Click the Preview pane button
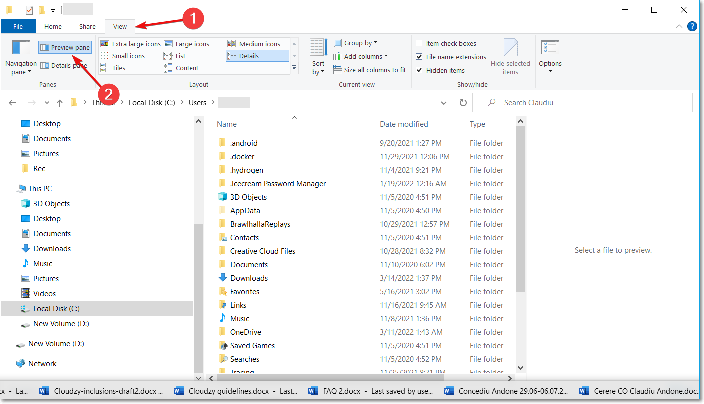This screenshot has height=404, width=704. coord(65,48)
